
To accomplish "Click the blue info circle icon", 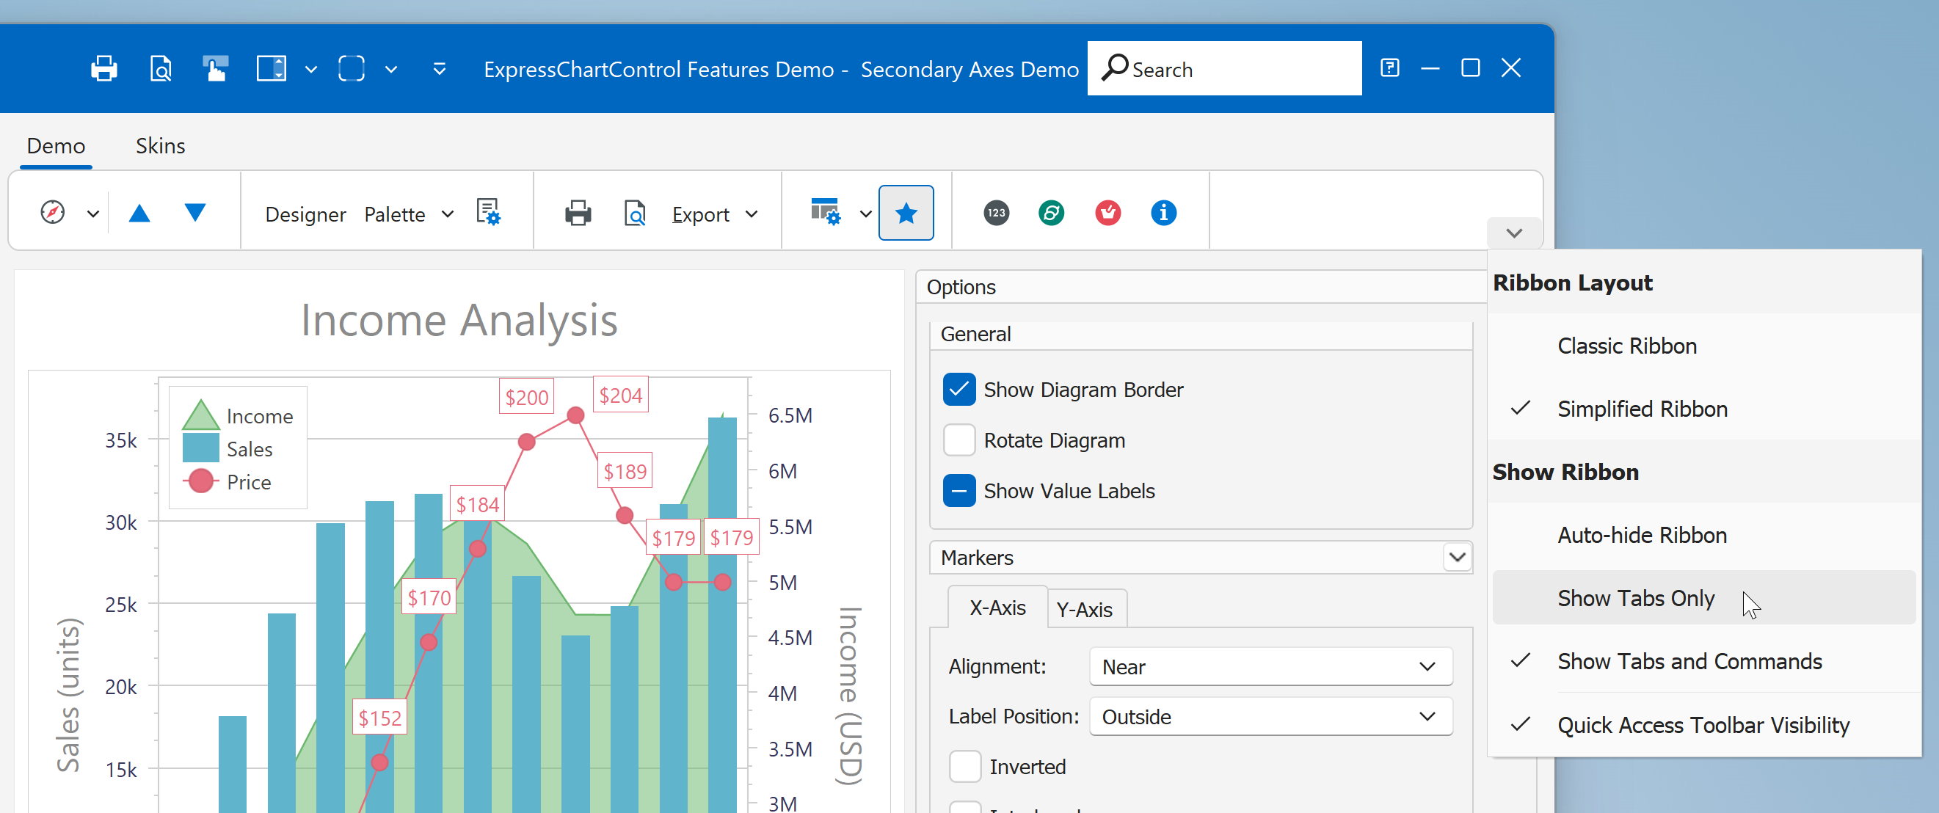I will [x=1163, y=214].
